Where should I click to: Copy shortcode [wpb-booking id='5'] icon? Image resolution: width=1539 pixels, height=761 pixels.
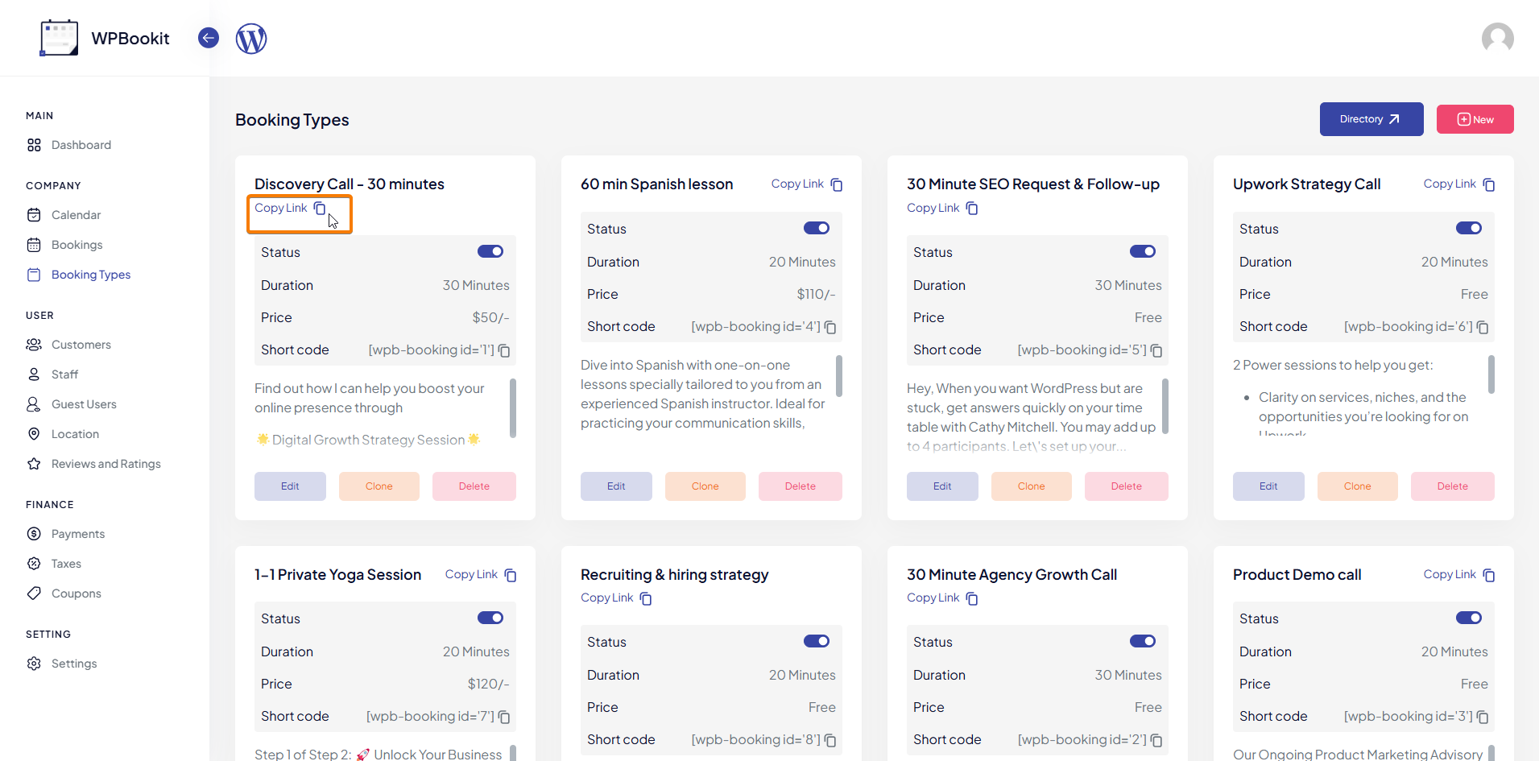point(1156,350)
